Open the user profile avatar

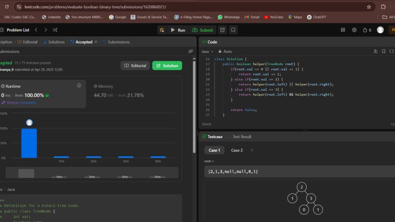pos(380,30)
